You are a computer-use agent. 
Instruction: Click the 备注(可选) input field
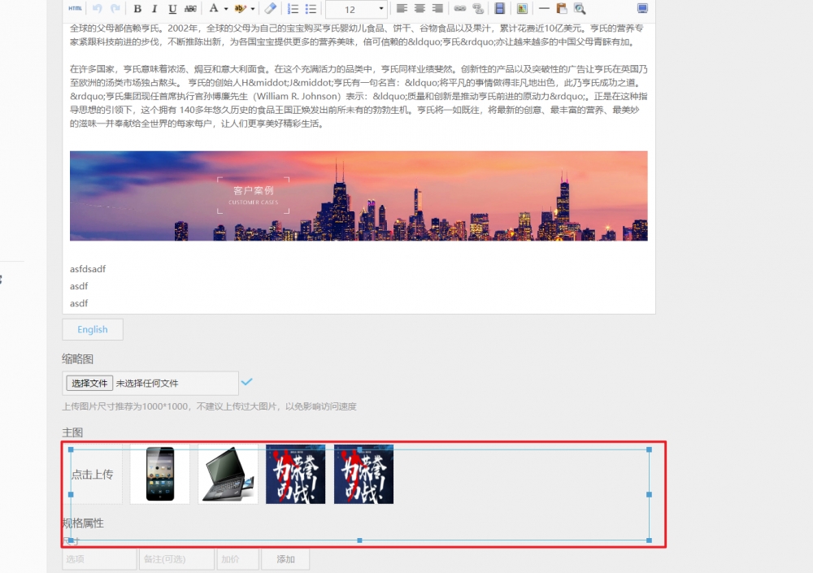pos(176,559)
